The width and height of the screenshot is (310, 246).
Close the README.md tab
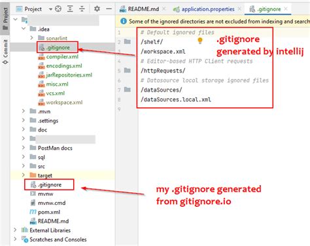(164, 9)
